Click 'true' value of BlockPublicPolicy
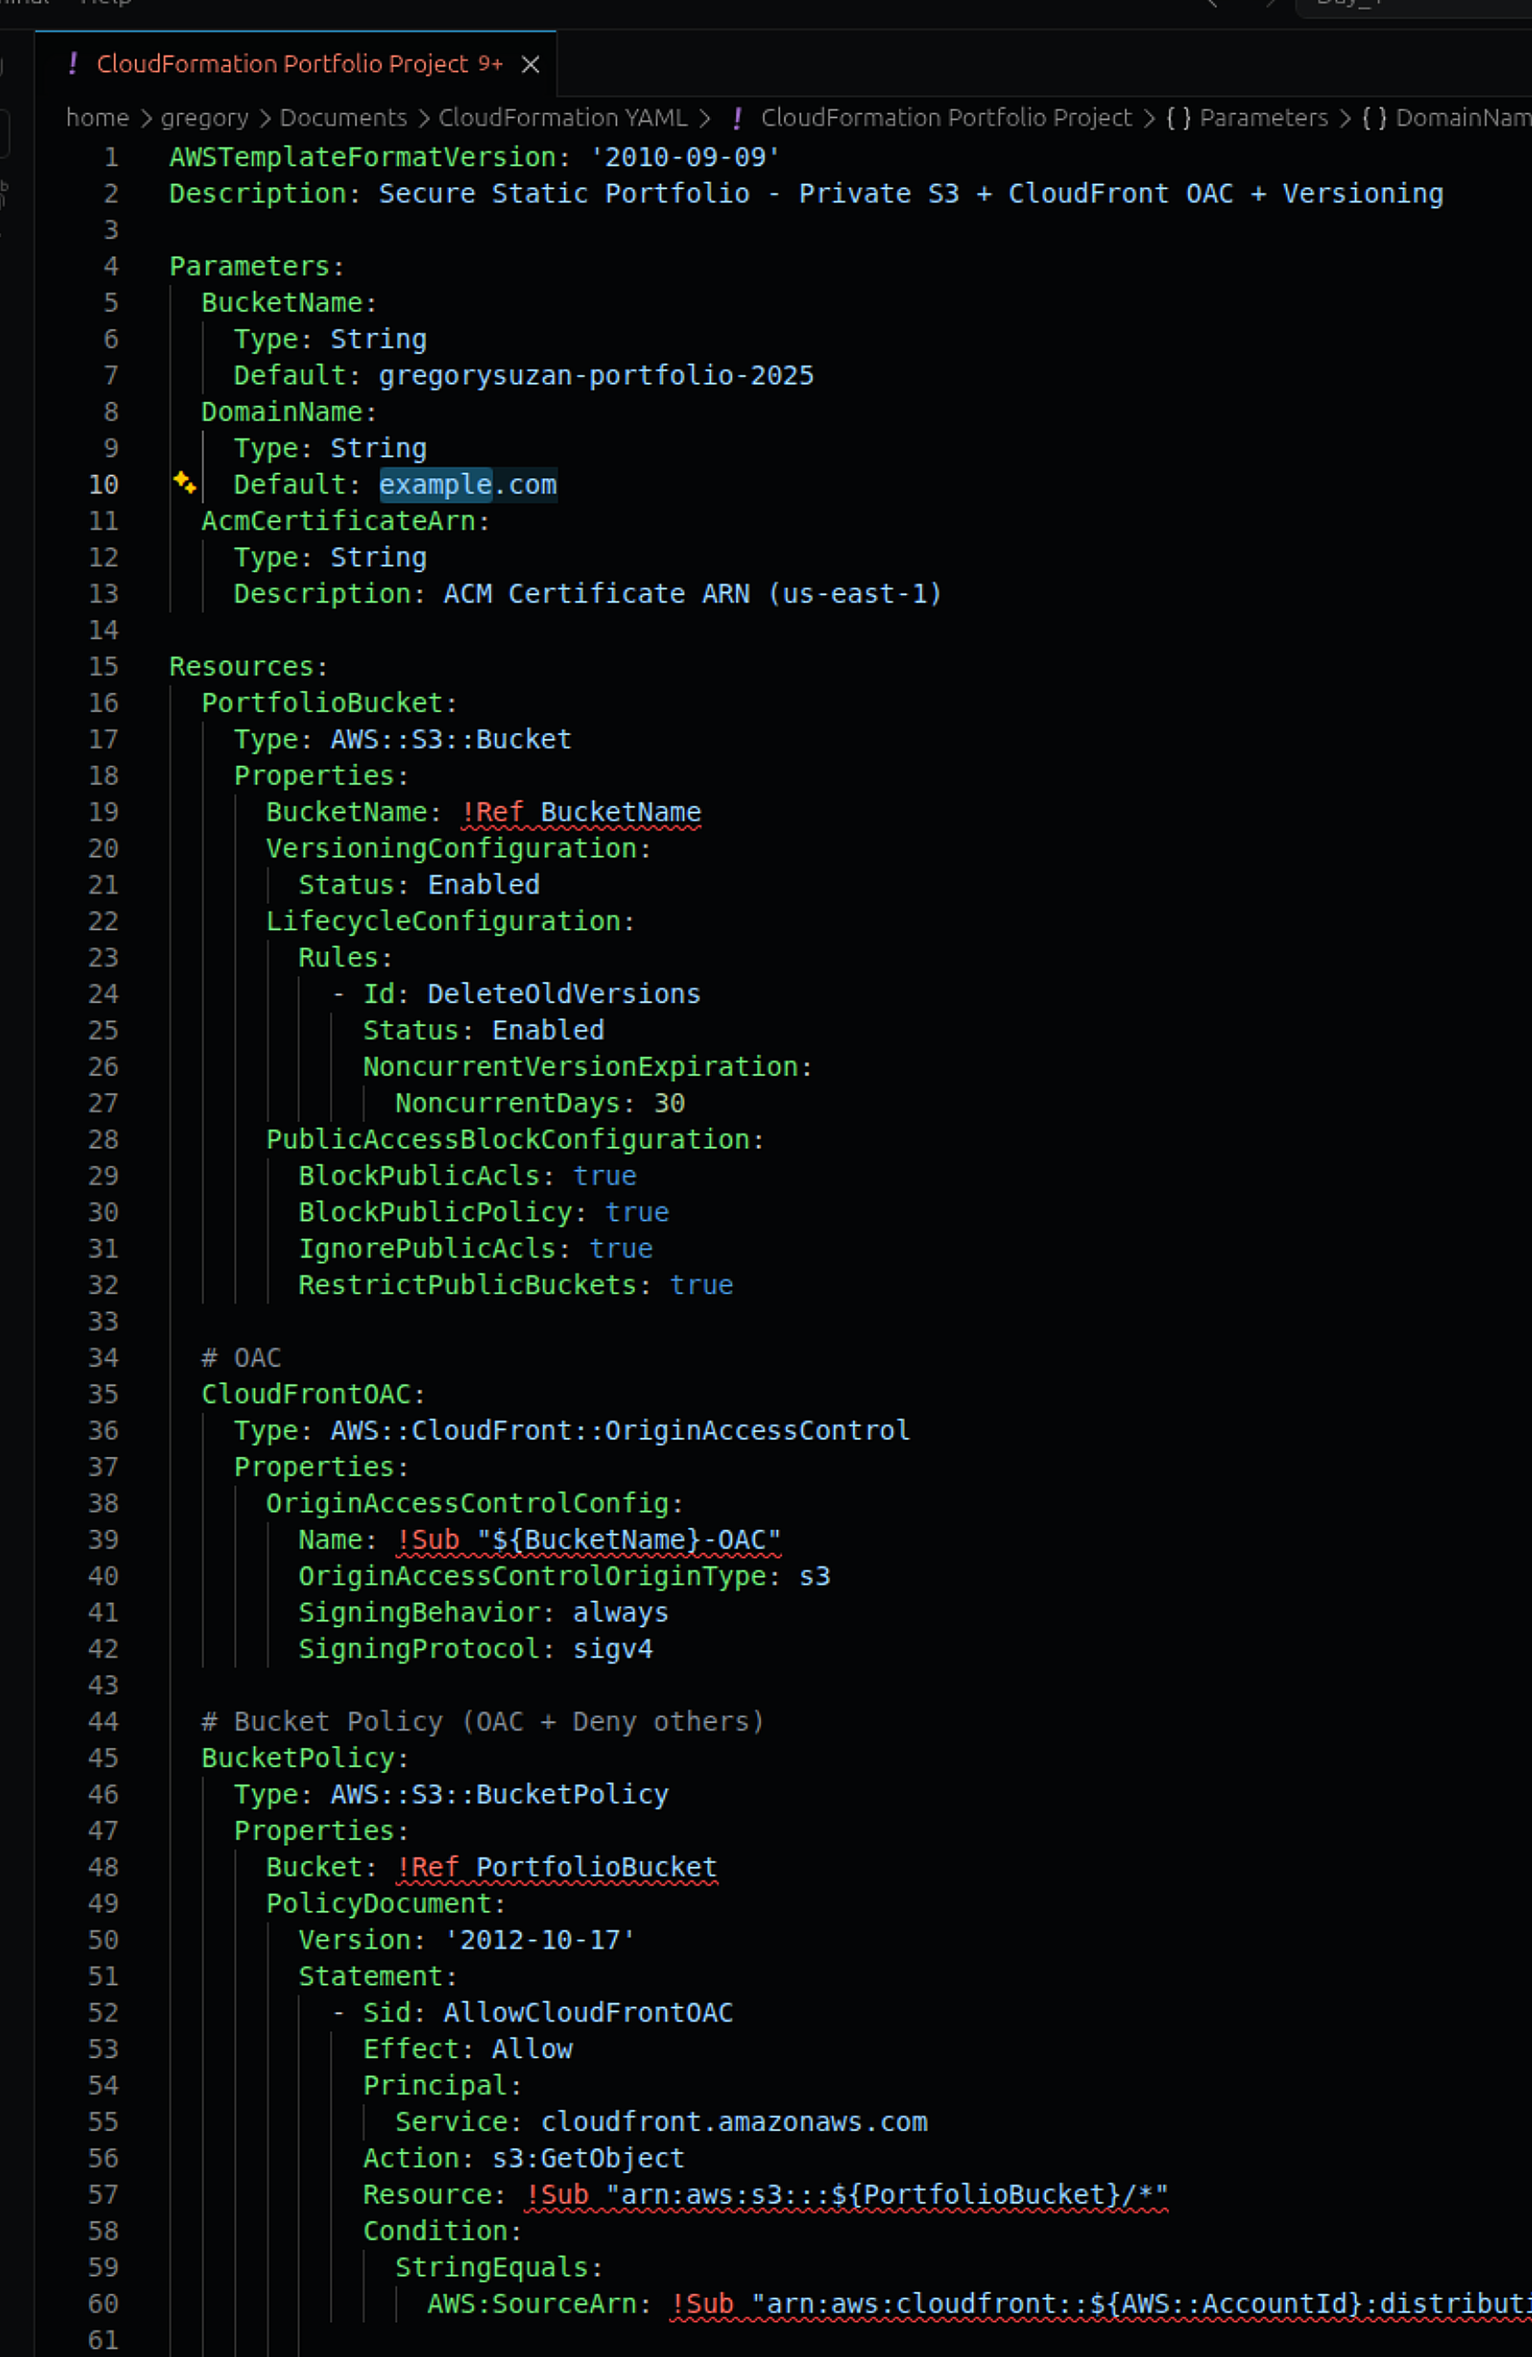The width and height of the screenshot is (1532, 2357). click(x=637, y=1213)
